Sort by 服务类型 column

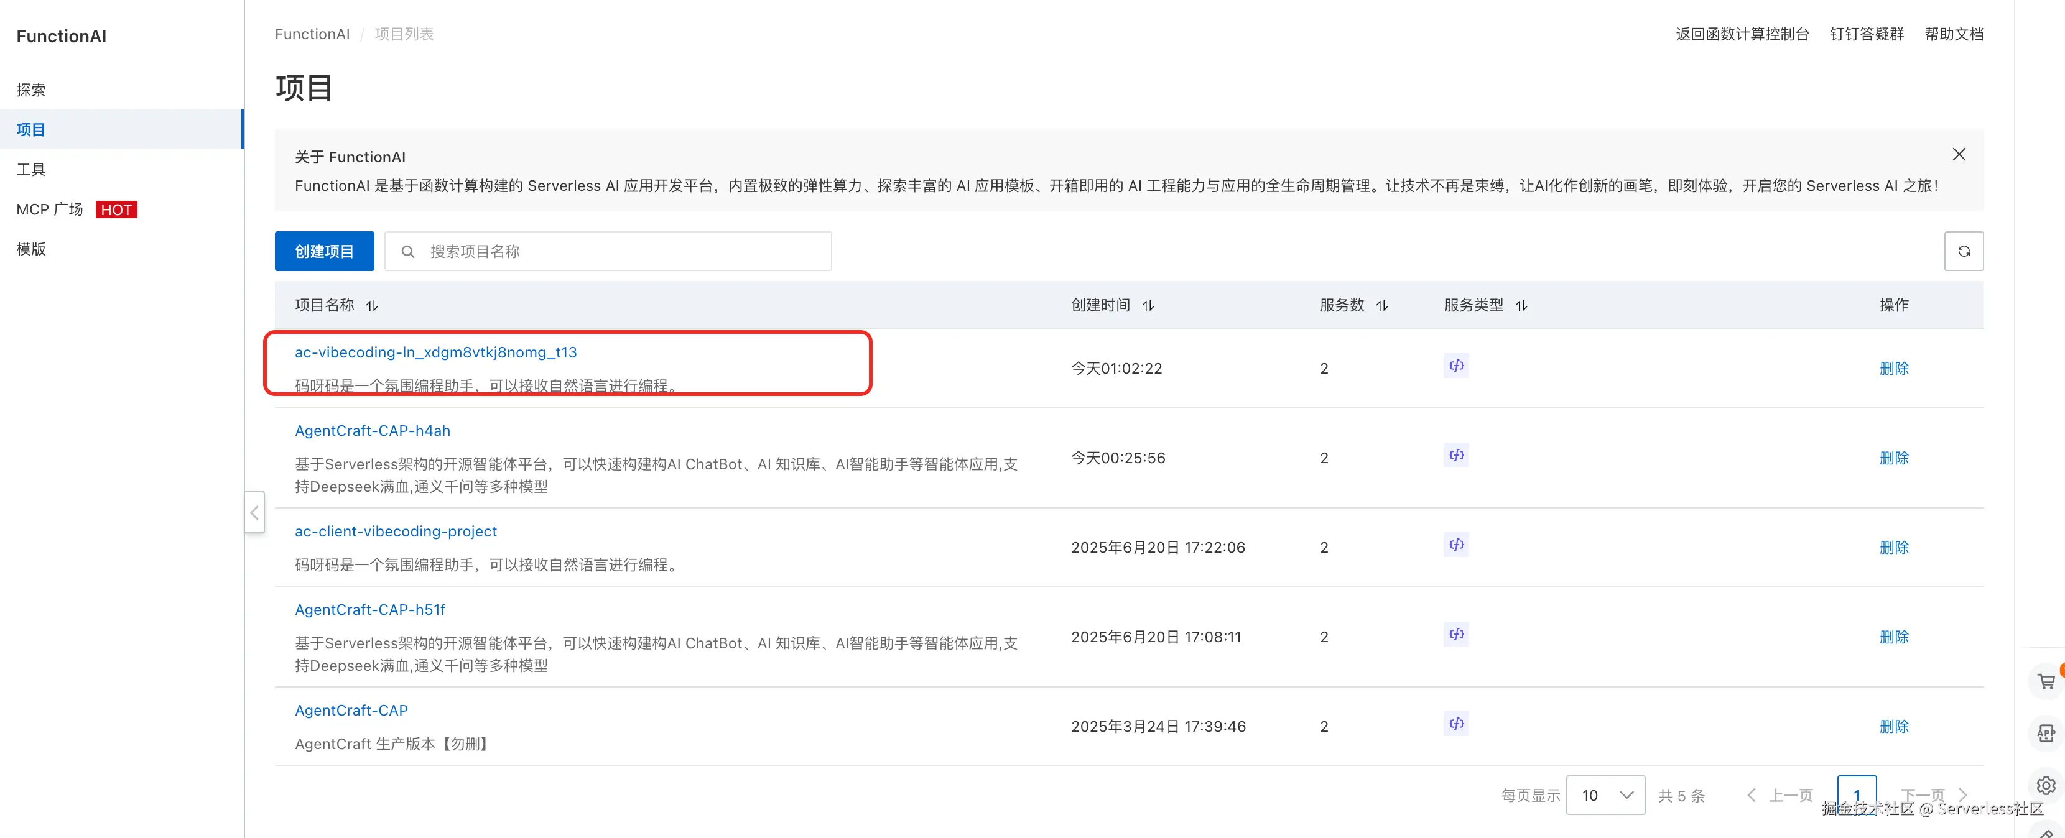pos(1521,306)
